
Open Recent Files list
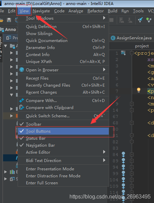point(63,78)
